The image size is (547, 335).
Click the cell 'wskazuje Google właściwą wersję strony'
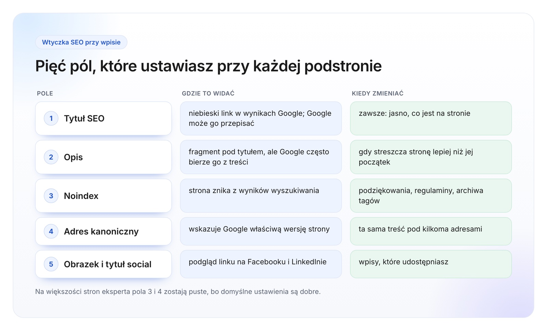click(x=261, y=231)
